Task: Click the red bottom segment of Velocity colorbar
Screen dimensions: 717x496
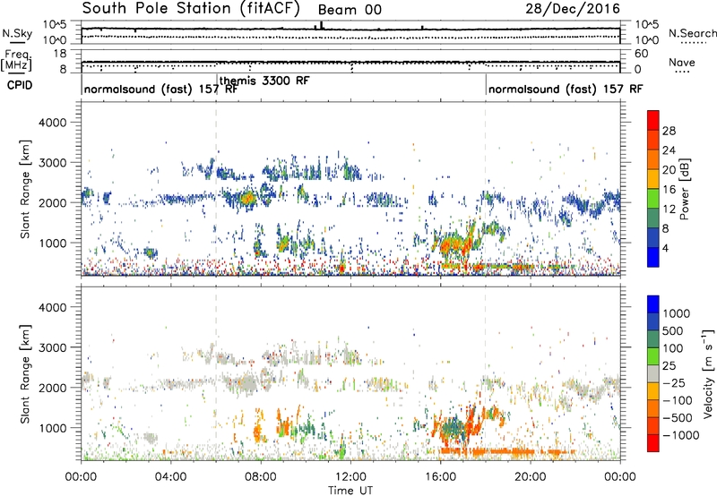Action: (653, 443)
